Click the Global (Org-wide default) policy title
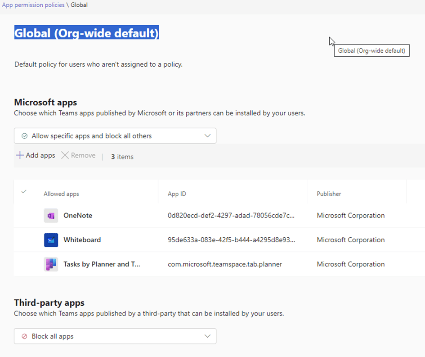 [x=86, y=33]
